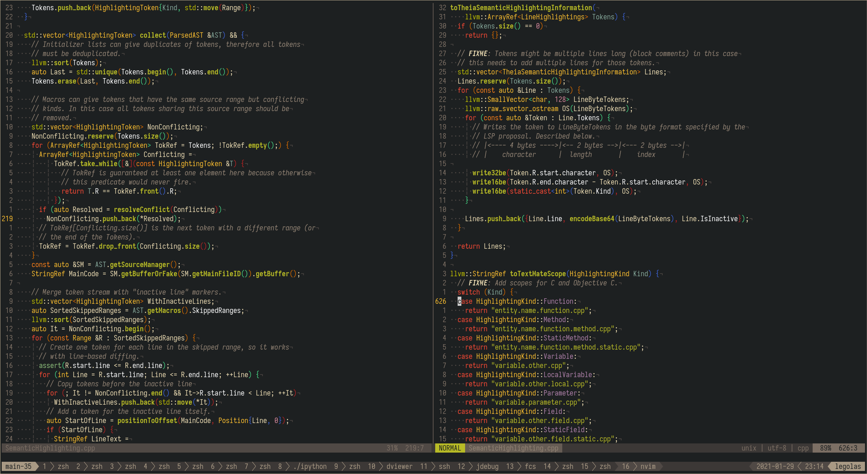This screenshot has height=474, width=867.
Task: Switch to tmux window 2 zsh
Action: [89, 466]
